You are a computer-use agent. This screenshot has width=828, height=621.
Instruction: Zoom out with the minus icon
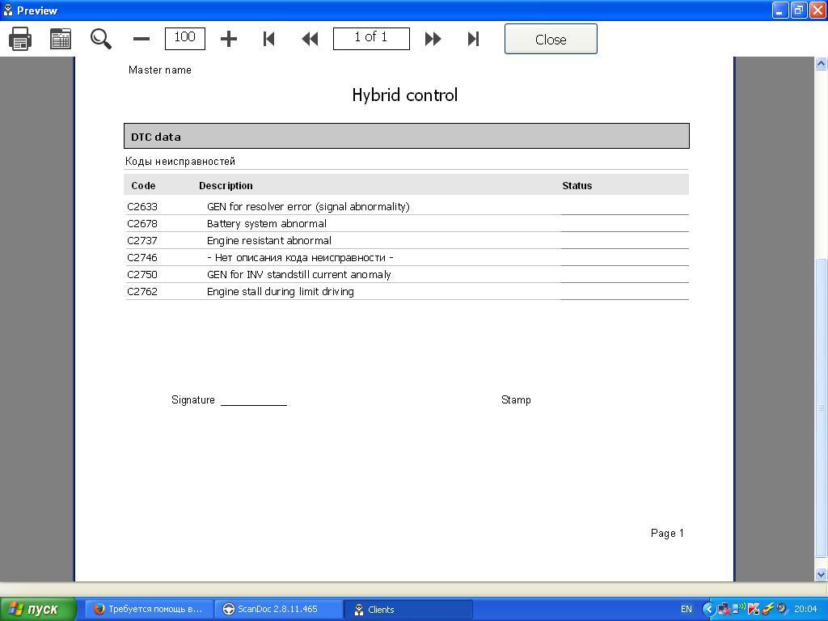click(141, 39)
